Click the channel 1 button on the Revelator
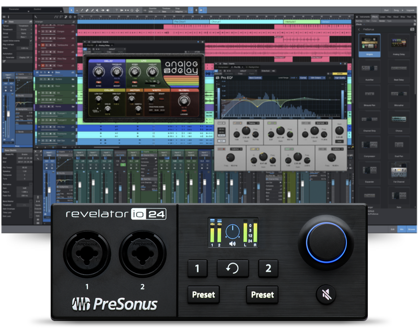 197,268
